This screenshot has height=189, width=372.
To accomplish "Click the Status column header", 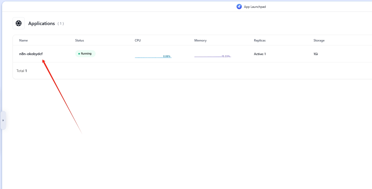I will coord(80,40).
